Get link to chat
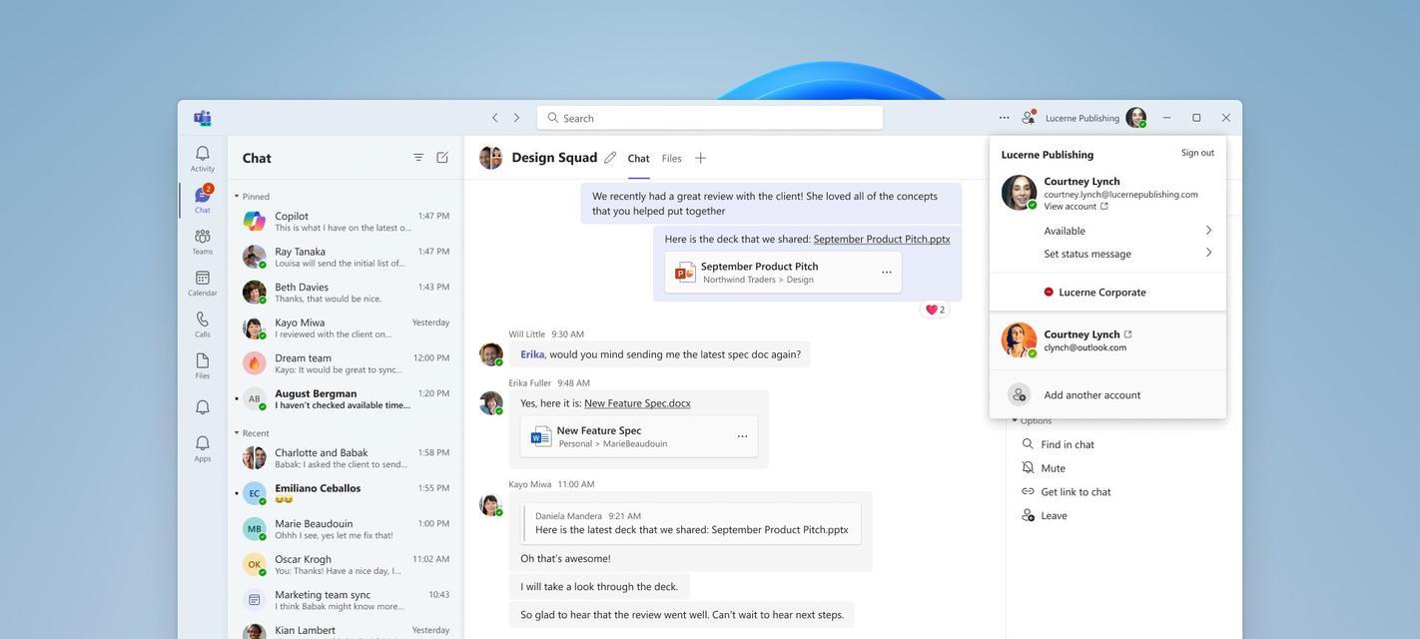The width and height of the screenshot is (1420, 639). click(1065, 491)
